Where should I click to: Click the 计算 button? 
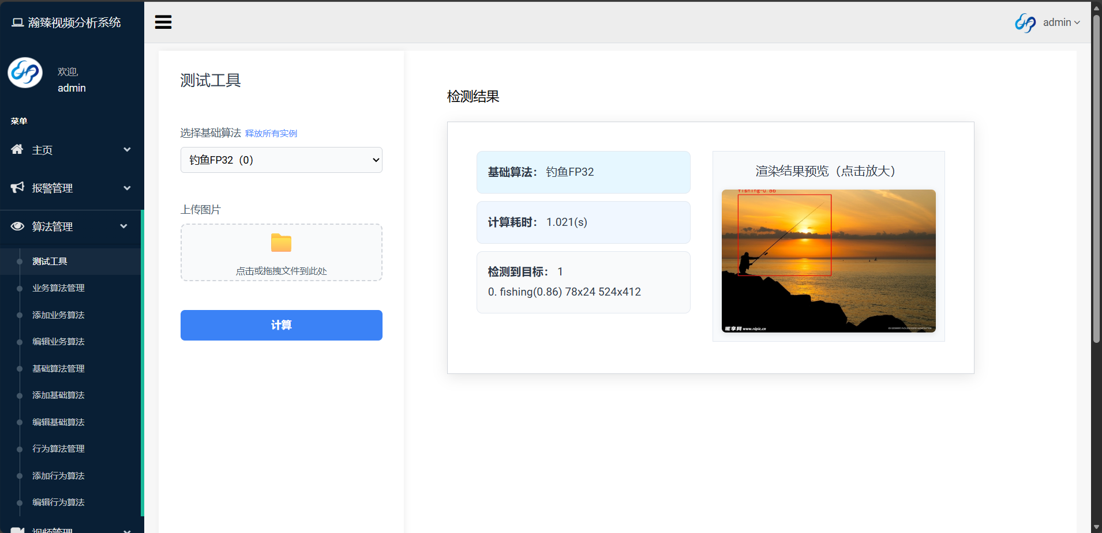(281, 325)
